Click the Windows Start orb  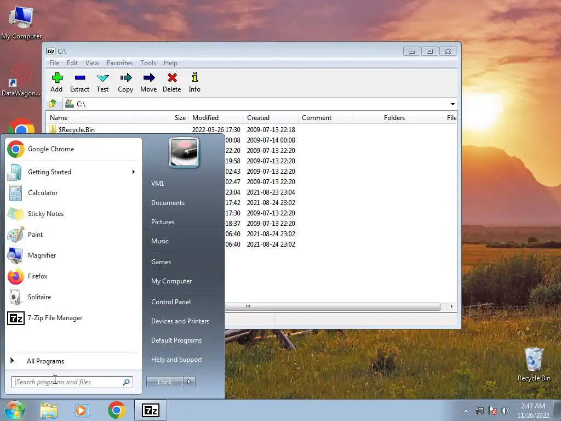click(x=15, y=410)
